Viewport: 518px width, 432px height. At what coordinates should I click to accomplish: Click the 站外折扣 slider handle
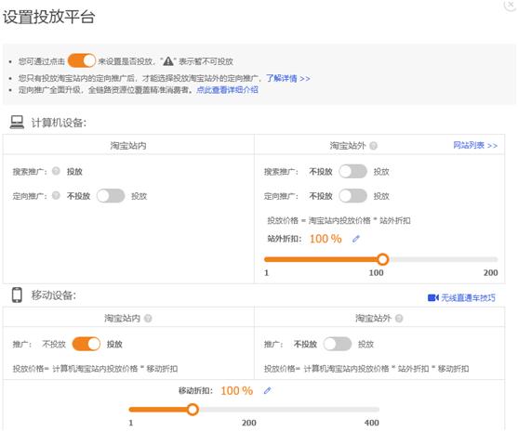pos(382,259)
